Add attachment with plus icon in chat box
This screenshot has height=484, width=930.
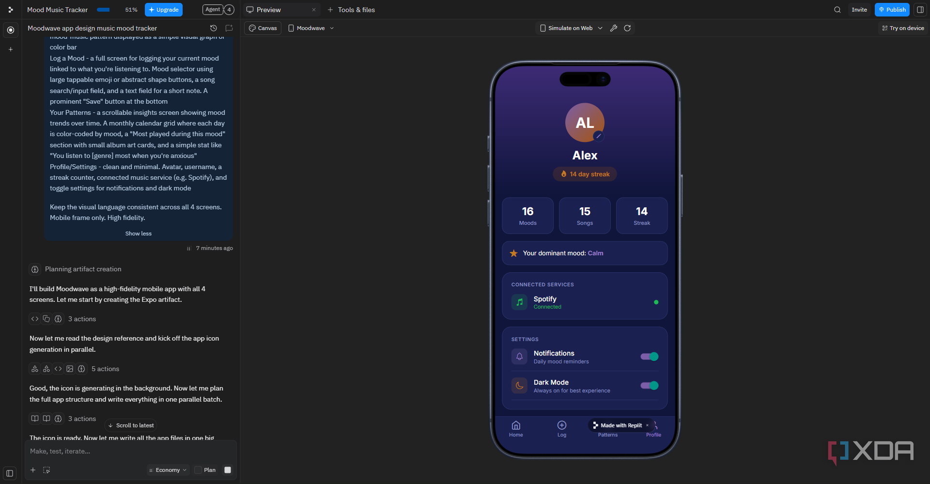click(x=33, y=470)
